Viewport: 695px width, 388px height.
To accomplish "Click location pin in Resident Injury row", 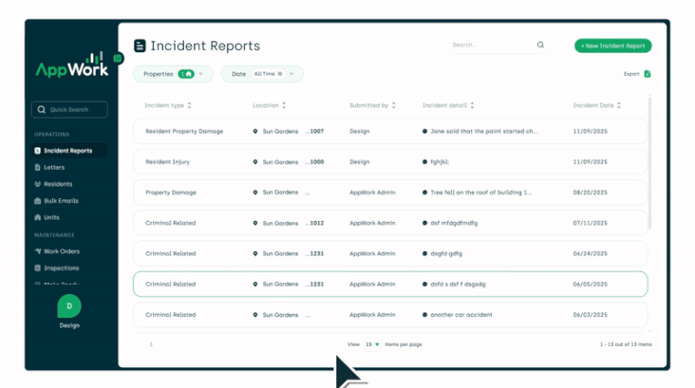I will pyautogui.click(x=255, y=162).
